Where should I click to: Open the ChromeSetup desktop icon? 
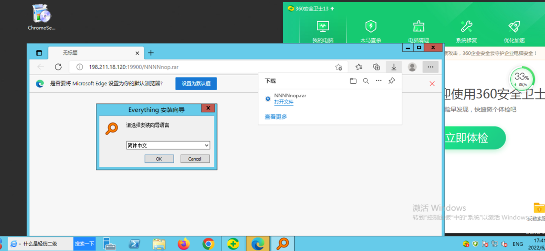41,17
